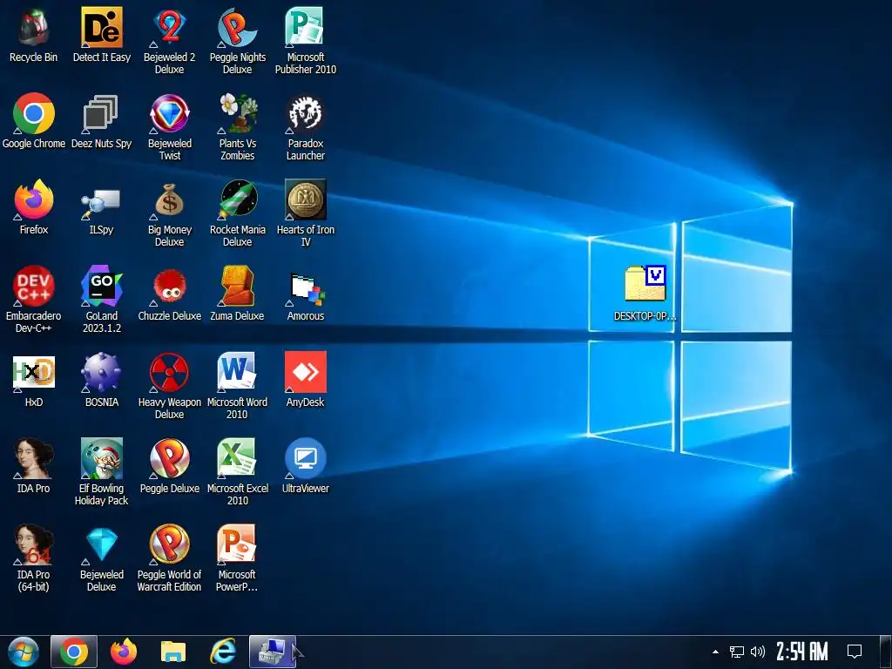This screenshot has height=669, width=892.
Task: Open the Start menu orb
Action: (24, 652)
